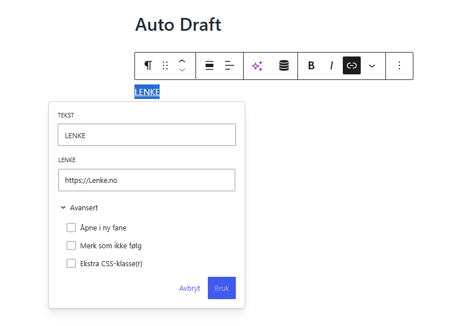This screenshot has height=326, width=475.
Task: Click the block alignment icon
Action: 209,65
